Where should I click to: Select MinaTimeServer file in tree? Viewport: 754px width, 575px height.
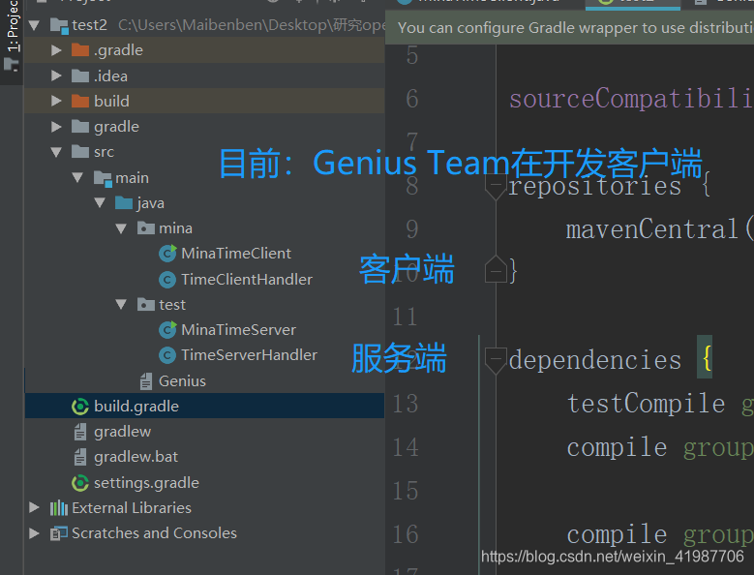point(238,330)
